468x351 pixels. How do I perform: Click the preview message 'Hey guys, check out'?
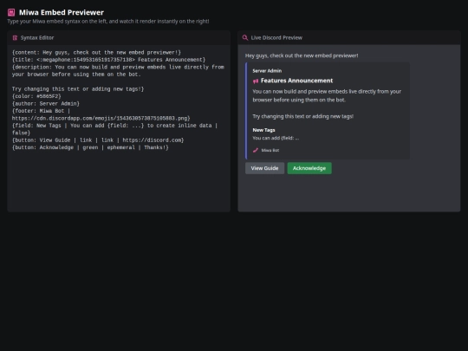pyautogui.click(x=302, y=55)
